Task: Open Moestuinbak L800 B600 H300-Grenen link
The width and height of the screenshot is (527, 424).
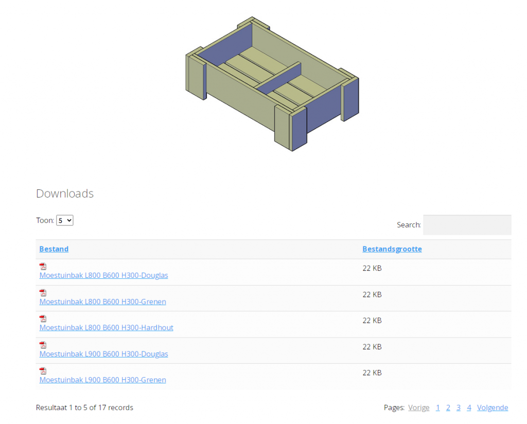Action: click(x=102, y=302)
